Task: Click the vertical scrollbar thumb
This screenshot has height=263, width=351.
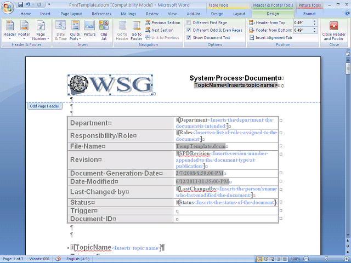Action: (348, 68)
